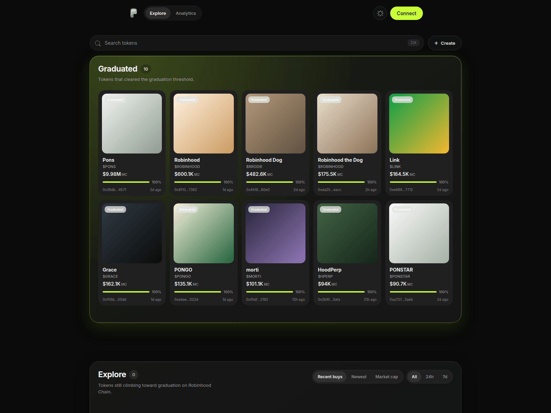Sort by Recent buys

click(330, 377)
